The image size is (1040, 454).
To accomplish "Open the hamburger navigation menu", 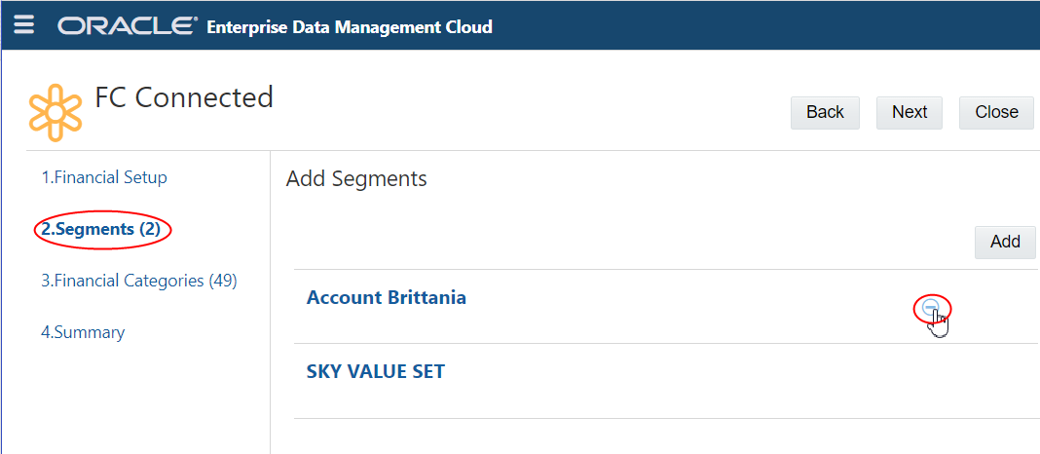I will (x=23, y=24).
